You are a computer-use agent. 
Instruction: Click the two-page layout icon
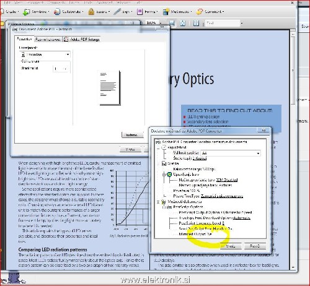coord(196,23)
